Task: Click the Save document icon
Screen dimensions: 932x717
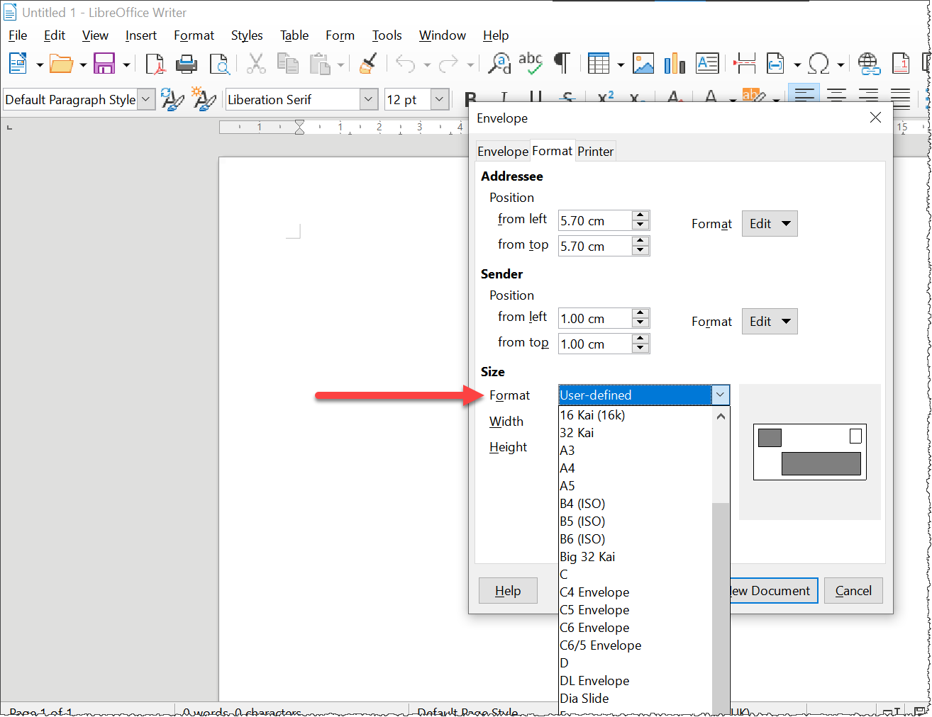Action: pyautogui.click(x=104, y=64)
